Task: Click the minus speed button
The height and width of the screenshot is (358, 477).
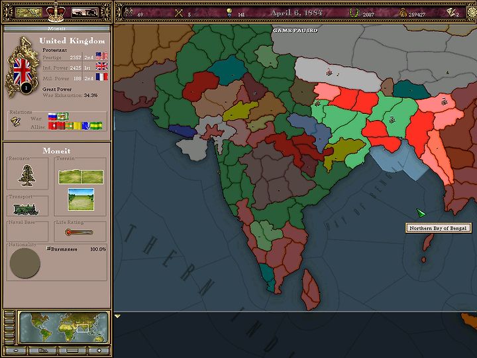Action: 15,351
